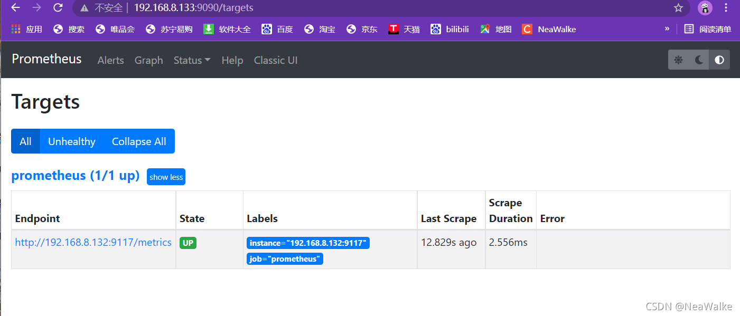Screen dimensions: 740x316
Task: Open the 天猫 bookmark
Action: (404, 29)
